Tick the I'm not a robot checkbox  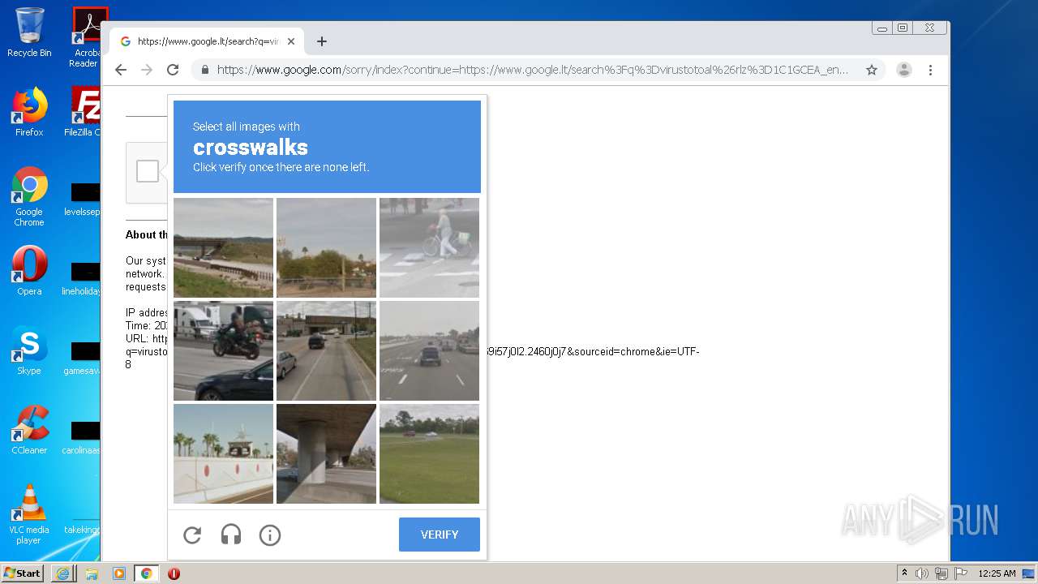[x=148, y=171]
